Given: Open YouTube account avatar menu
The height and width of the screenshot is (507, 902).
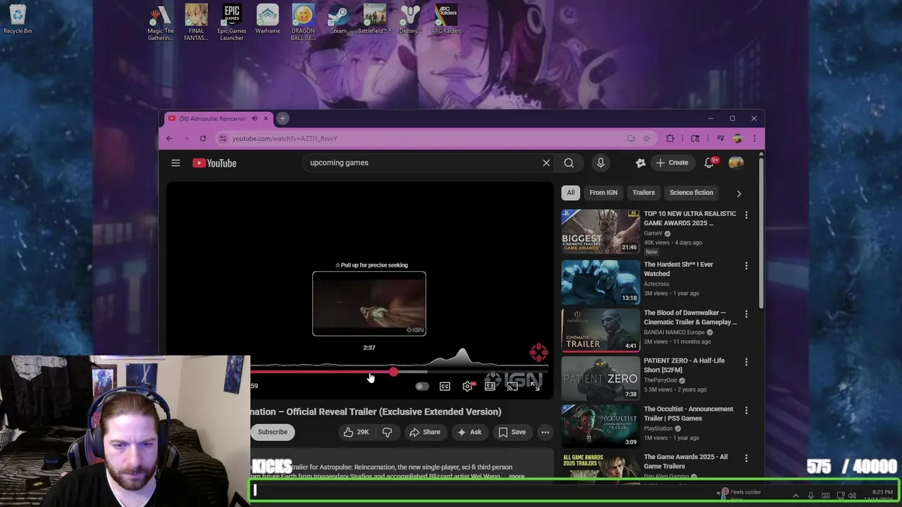Looking at the screenshot, I should [x=736, y=163].
